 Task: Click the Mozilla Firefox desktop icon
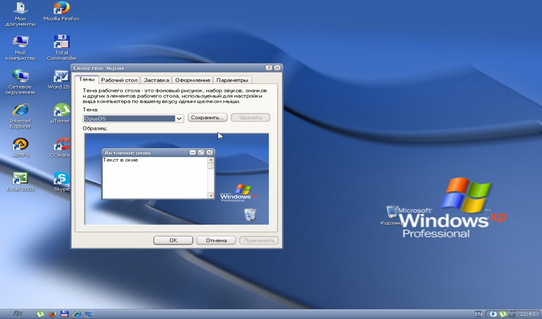point(61,8)
